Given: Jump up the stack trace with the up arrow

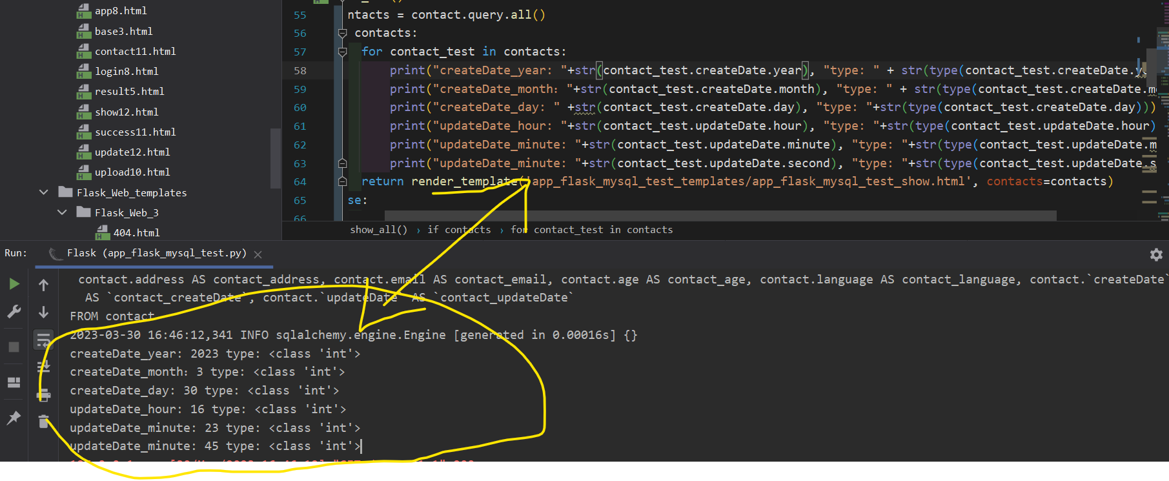Looking at the screenshot, I should click(43, 285).
